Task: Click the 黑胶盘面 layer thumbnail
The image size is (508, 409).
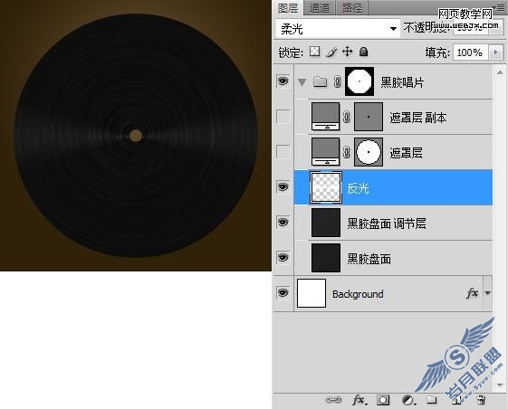Action: [x=326, y=258]
